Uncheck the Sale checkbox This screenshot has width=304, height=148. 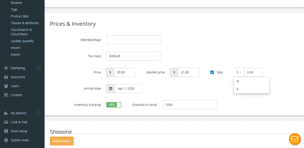[x=212, y=72]
